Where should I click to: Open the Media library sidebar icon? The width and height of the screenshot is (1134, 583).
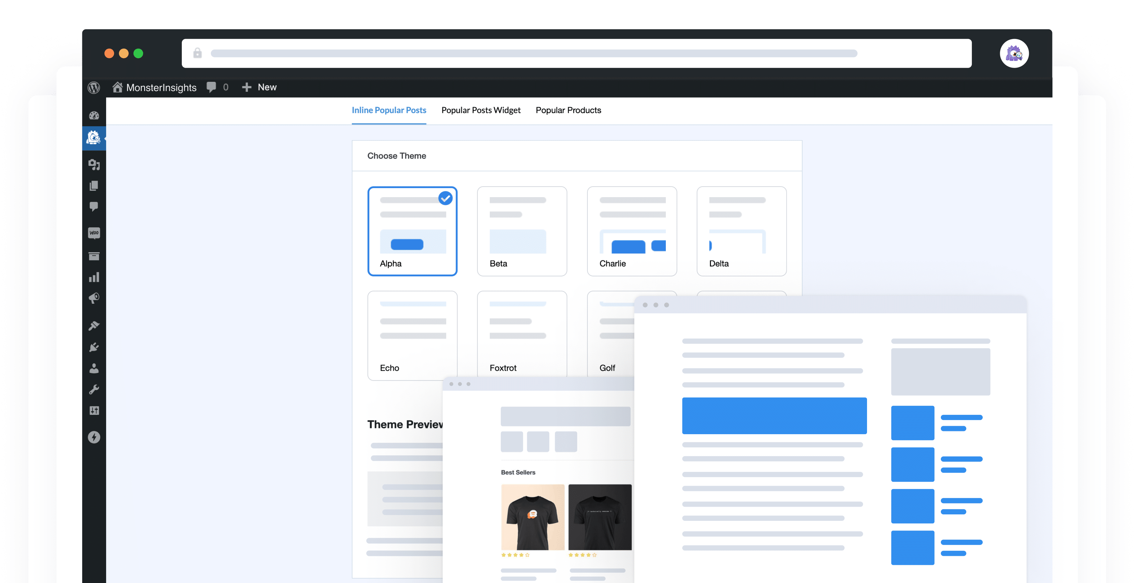(94, 165)
